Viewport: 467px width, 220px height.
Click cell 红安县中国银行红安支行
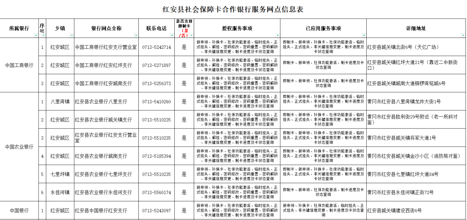pyautogui.click(x=106, y=210)
